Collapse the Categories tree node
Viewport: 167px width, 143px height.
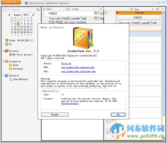click(4, 62)
